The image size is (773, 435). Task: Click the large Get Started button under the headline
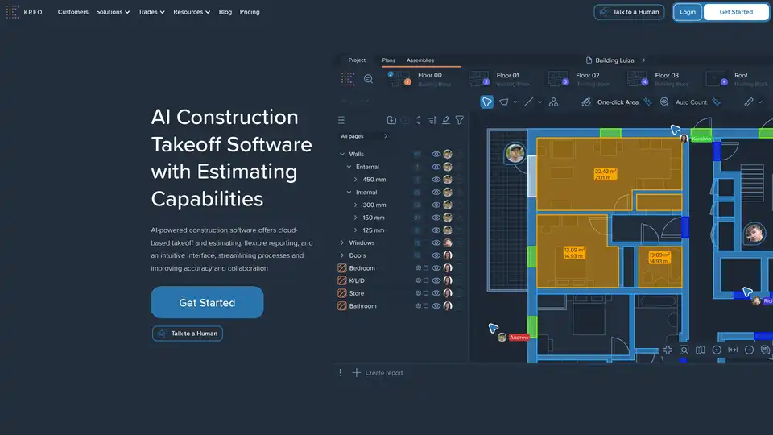tap(207, 303)
